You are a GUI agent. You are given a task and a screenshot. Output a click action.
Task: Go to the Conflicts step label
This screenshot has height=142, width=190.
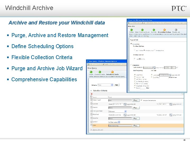coord(154,32)
